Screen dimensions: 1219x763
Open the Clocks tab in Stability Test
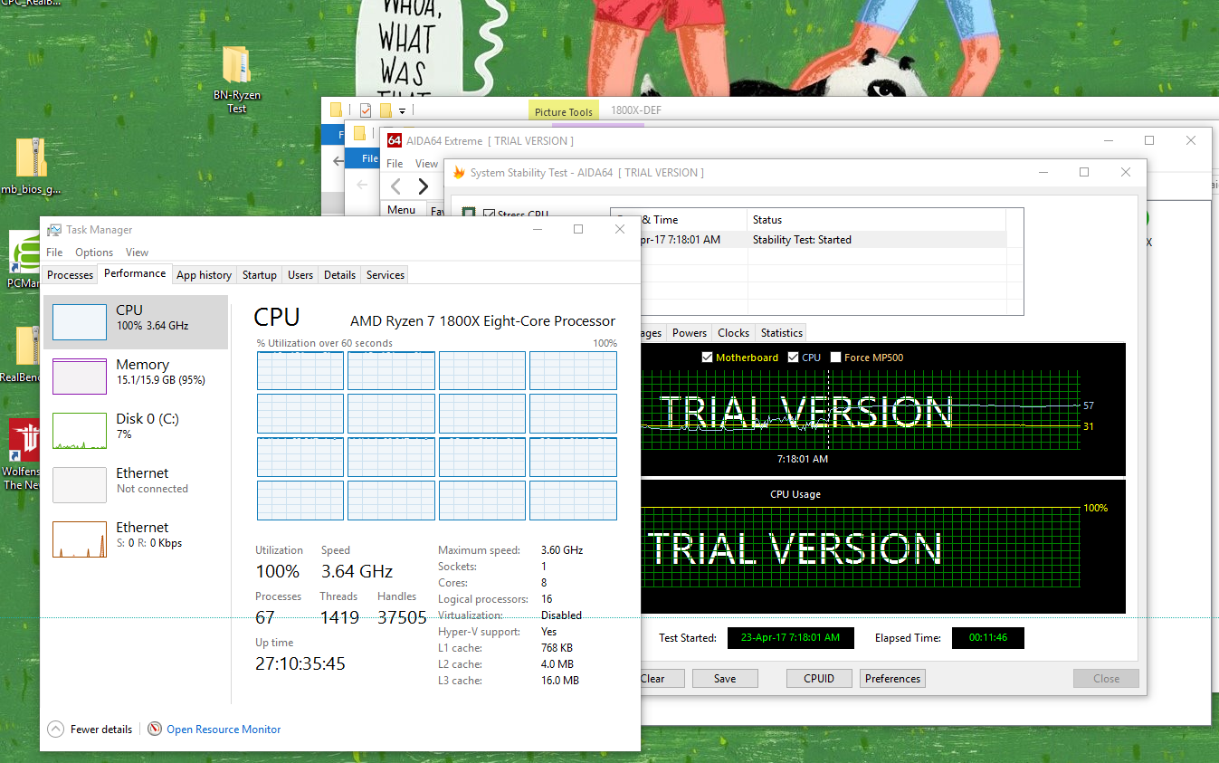click(733, 333)
